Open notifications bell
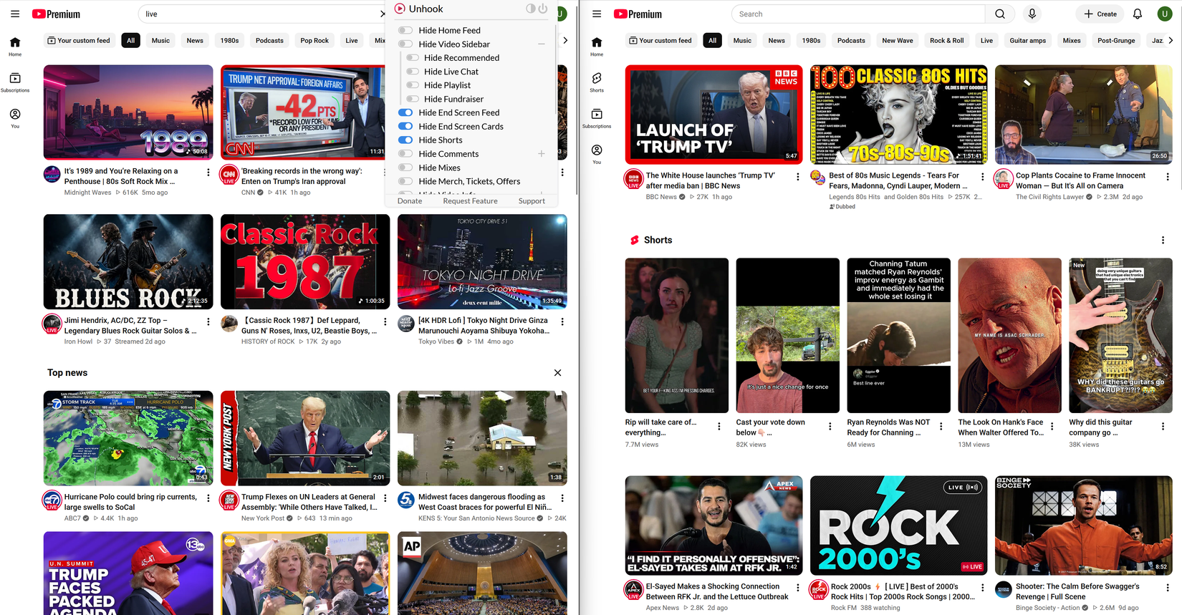The image size is (1182, 615). pyautogui.click(x=1137, y=14)
